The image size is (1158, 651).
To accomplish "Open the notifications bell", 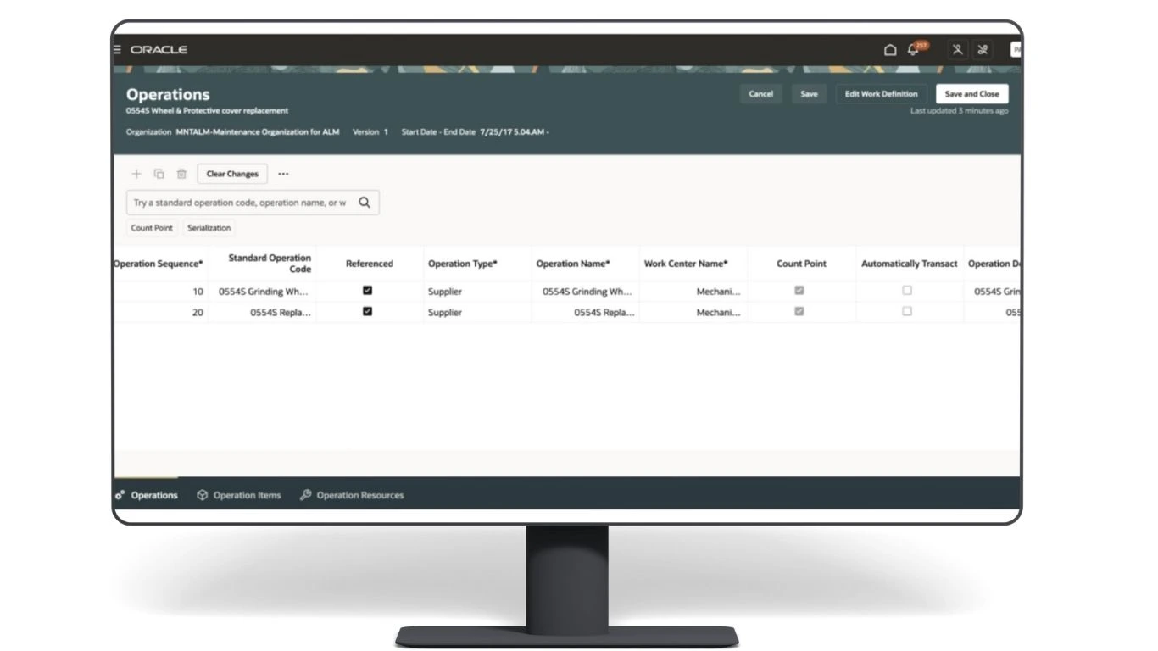I will (913, 50).
